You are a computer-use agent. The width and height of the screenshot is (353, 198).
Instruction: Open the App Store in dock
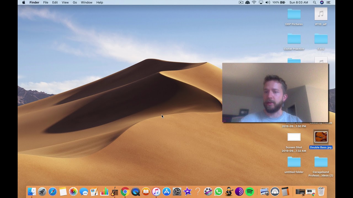pyautogui.click(x=167, y=191)
